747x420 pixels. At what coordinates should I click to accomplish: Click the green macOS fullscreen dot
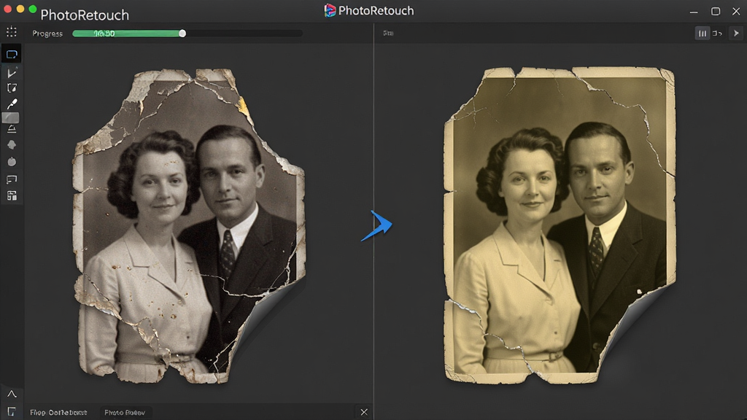click(x=32, y=9)
